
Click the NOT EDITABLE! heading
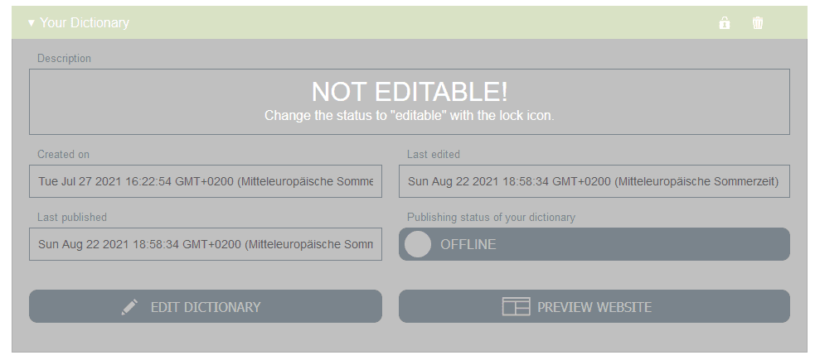point(410,91)
